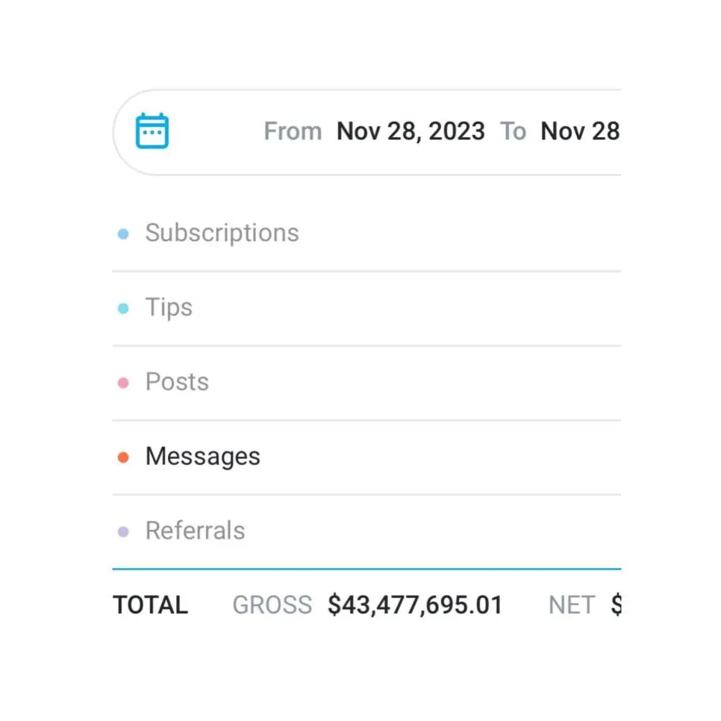This screenshot has height=721, width=721.
Task: Click the NET label in totals row
Action: [572, 605]
